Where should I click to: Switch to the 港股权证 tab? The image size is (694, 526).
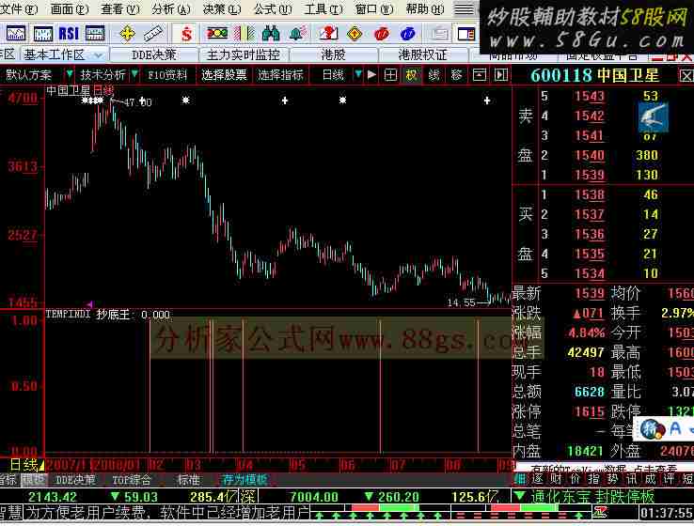click(x=422, y=55)
